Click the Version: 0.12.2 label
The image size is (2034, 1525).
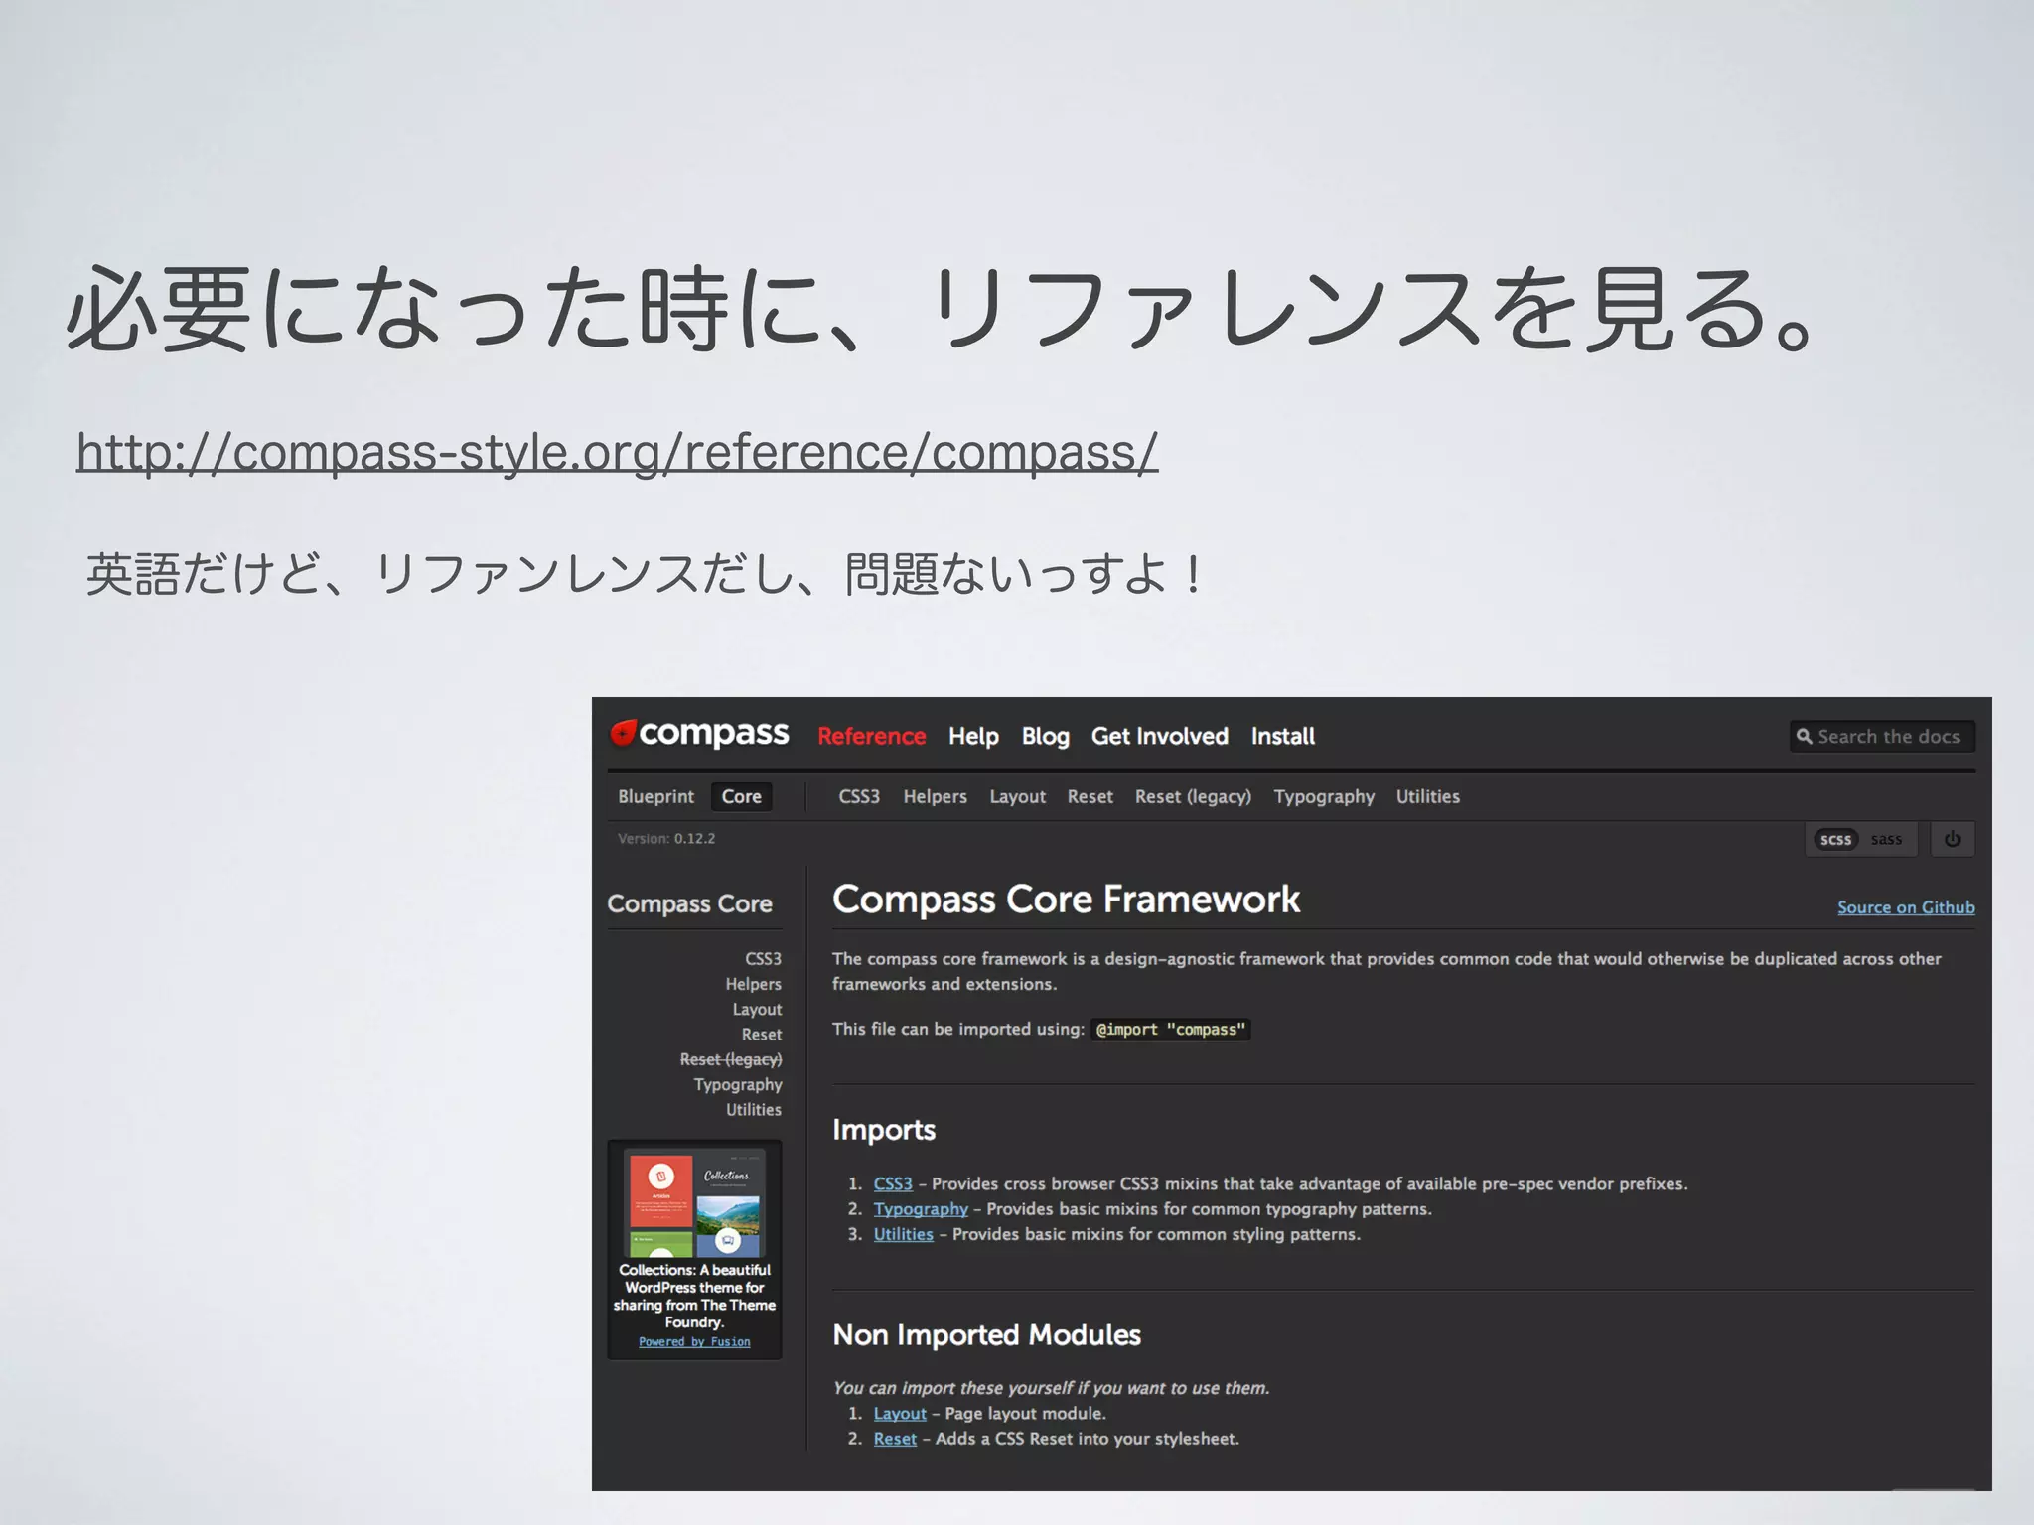click(665, 839)
